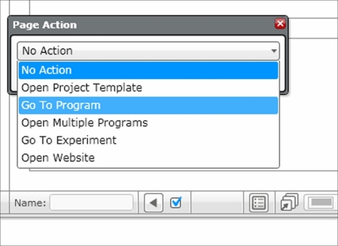Click the empty toolbar section after the checkbox
This screenshot has height=246, width=338.
click(217, 203)
